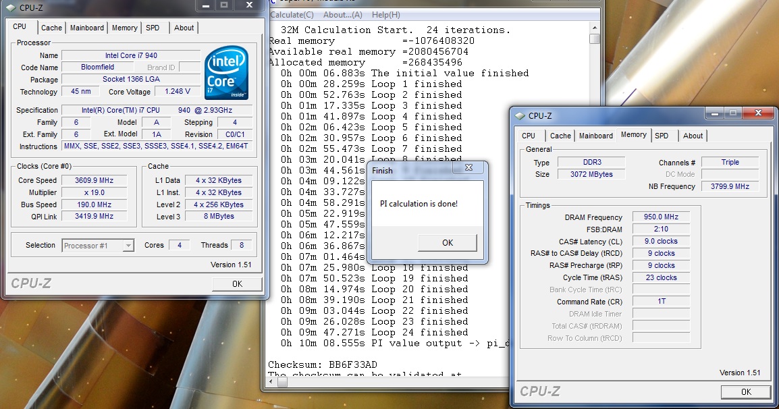Click the memory Size 3072 MBytes value
The height and width of the screenshot is (409, 779).
592,174
